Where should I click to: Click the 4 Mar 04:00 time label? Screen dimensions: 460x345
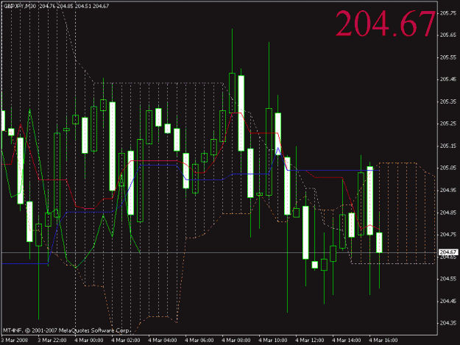click(163, 340)
